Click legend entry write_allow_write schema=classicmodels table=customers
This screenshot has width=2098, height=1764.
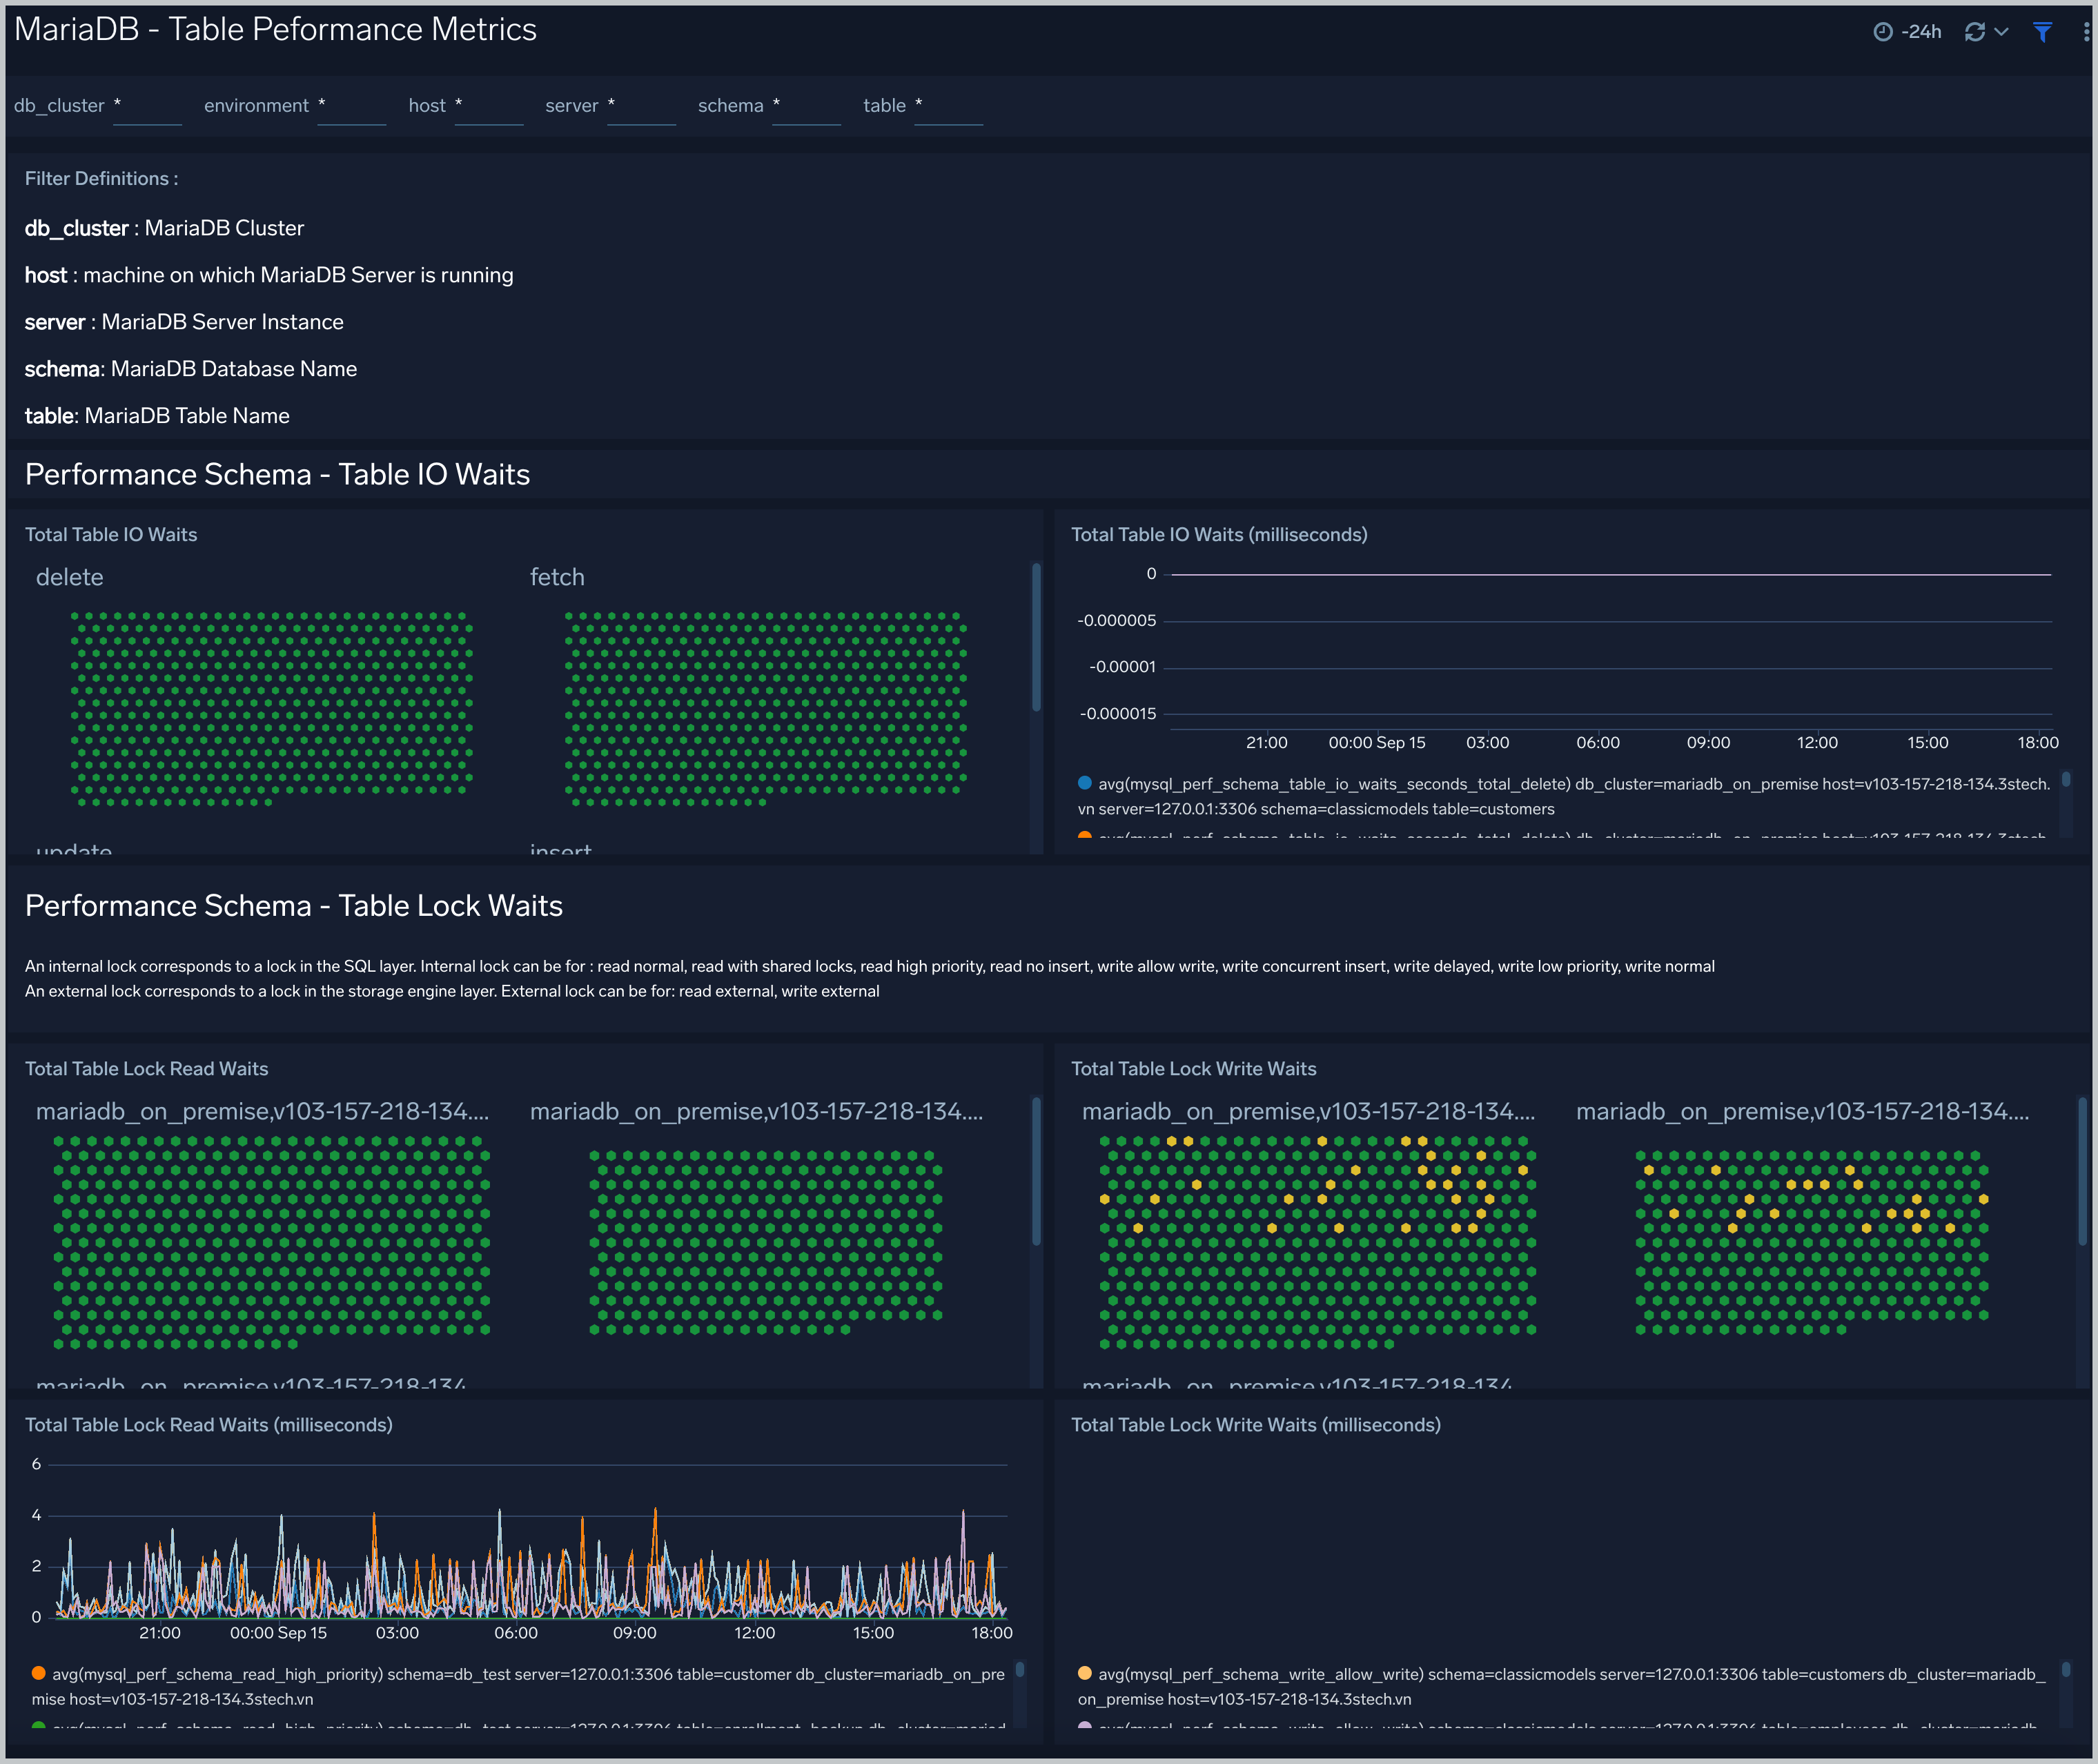tap(1561, 1686)
